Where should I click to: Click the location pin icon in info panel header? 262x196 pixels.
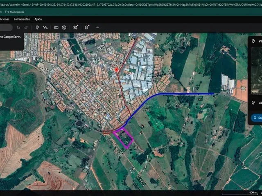[x=253, y=41]
